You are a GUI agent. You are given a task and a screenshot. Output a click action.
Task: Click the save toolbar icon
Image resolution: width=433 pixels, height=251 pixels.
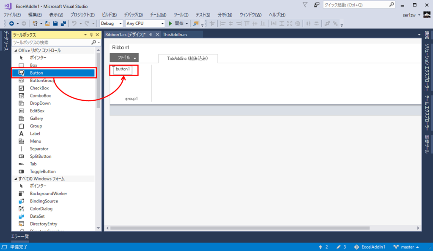point(55,24)
